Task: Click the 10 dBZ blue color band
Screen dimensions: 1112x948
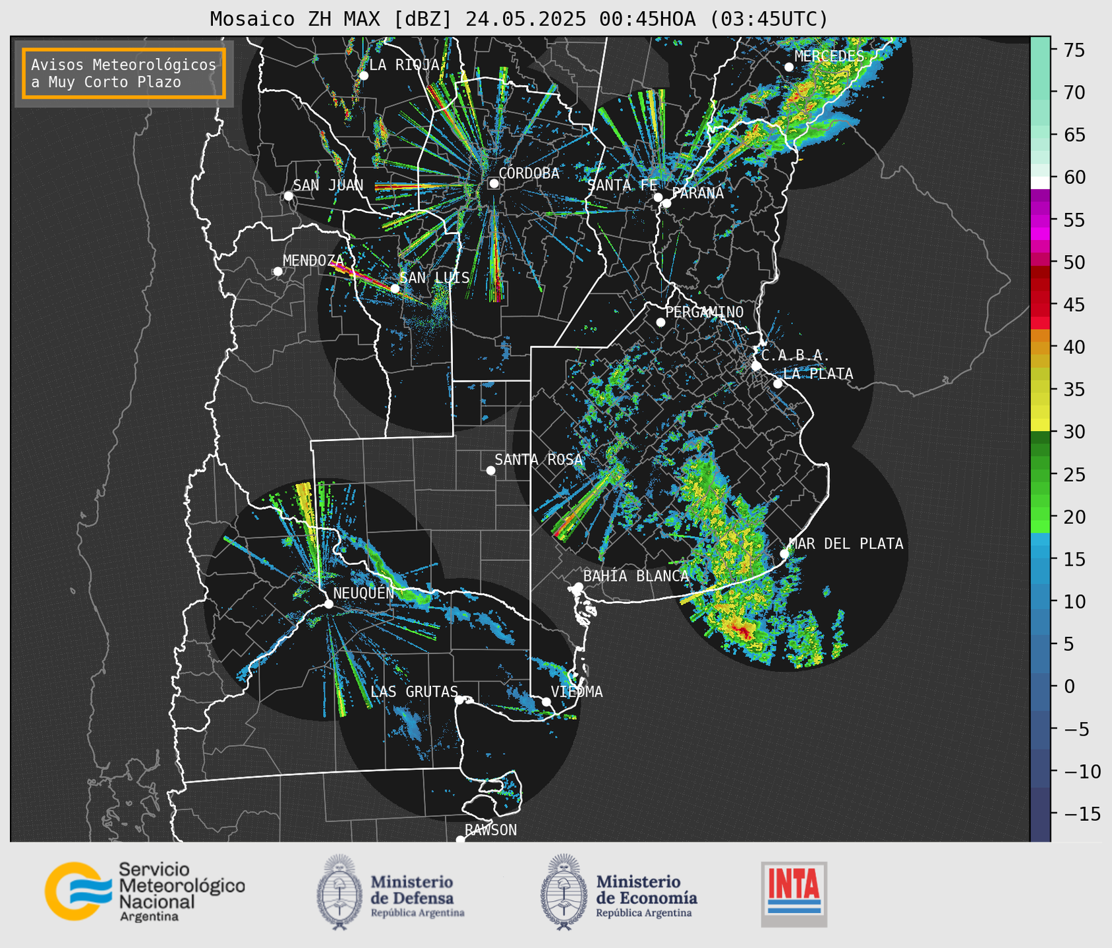Action: (1040, 602)
